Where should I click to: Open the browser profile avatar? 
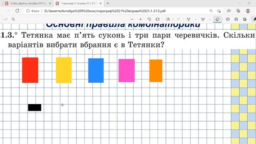248,11
